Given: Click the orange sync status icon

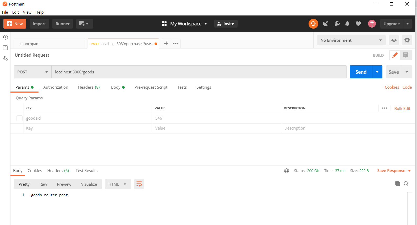Looking at the screenshot, I should (x=313, y=24).
